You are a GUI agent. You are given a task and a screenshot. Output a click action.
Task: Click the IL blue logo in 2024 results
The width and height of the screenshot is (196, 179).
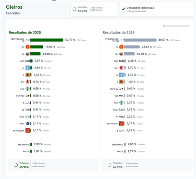tap(121, 75)
